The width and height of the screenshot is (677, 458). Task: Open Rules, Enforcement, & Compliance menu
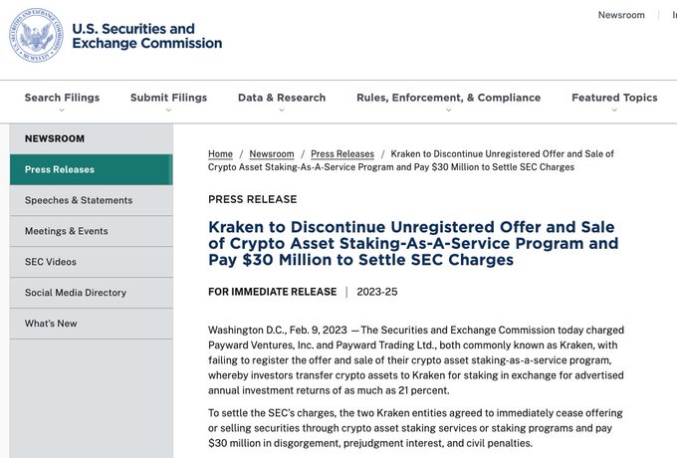click(x=448, y=98)
